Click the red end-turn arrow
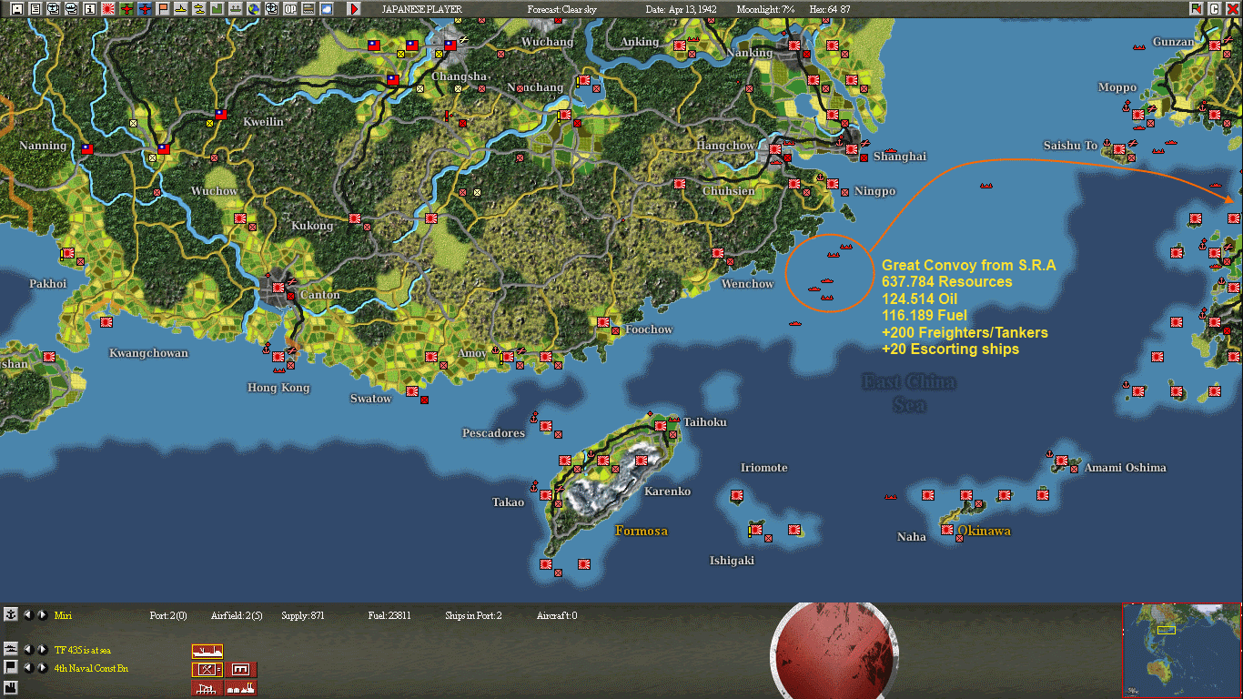1243x699 pixels. pyautogui.click(x=354, y=8)
